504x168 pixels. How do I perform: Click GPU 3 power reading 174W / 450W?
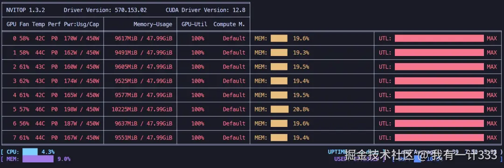click(81, 81)
